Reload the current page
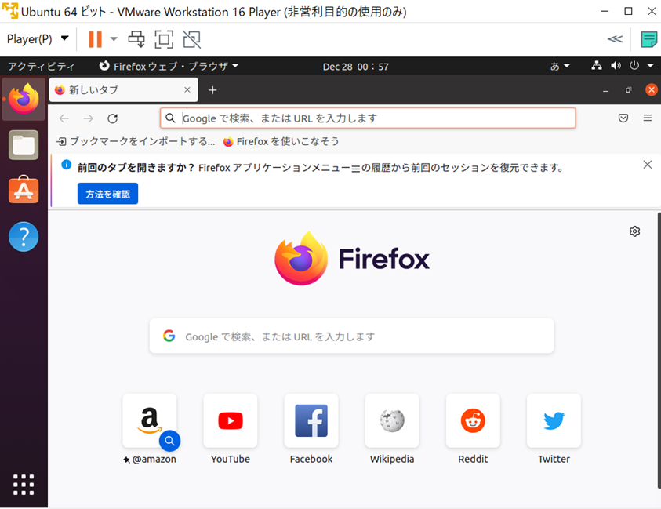661x509 pixels. 113,118
